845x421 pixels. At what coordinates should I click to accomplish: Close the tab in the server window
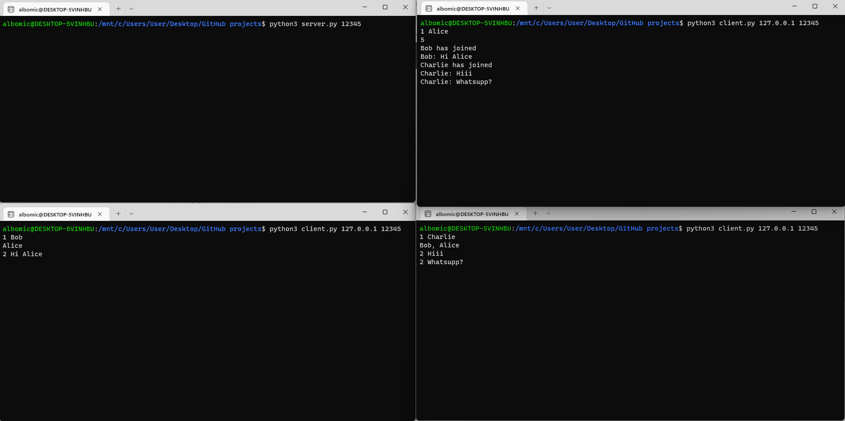click(x=100, y=9)
